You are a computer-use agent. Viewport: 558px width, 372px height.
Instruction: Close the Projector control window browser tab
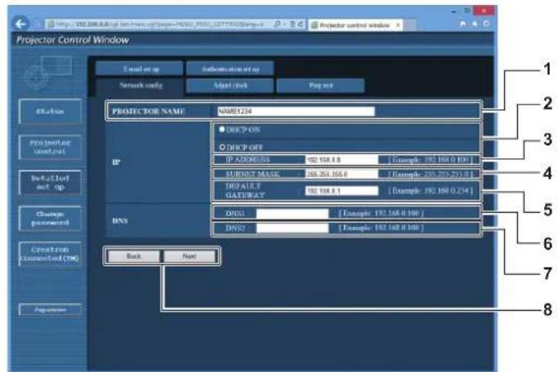click(398, 25)
